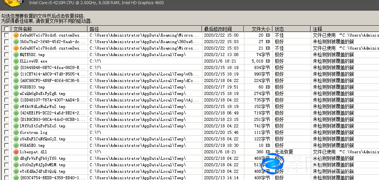Click the green icon for 3b0e7be2-3f48 file

click(16, 42)
